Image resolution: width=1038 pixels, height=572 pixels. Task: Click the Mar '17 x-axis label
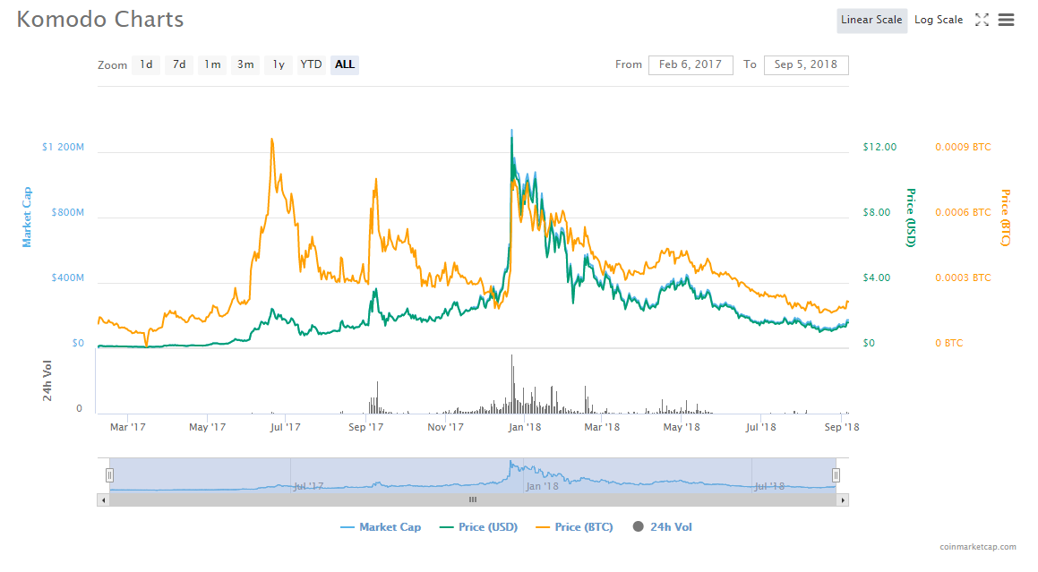[128, 428]
